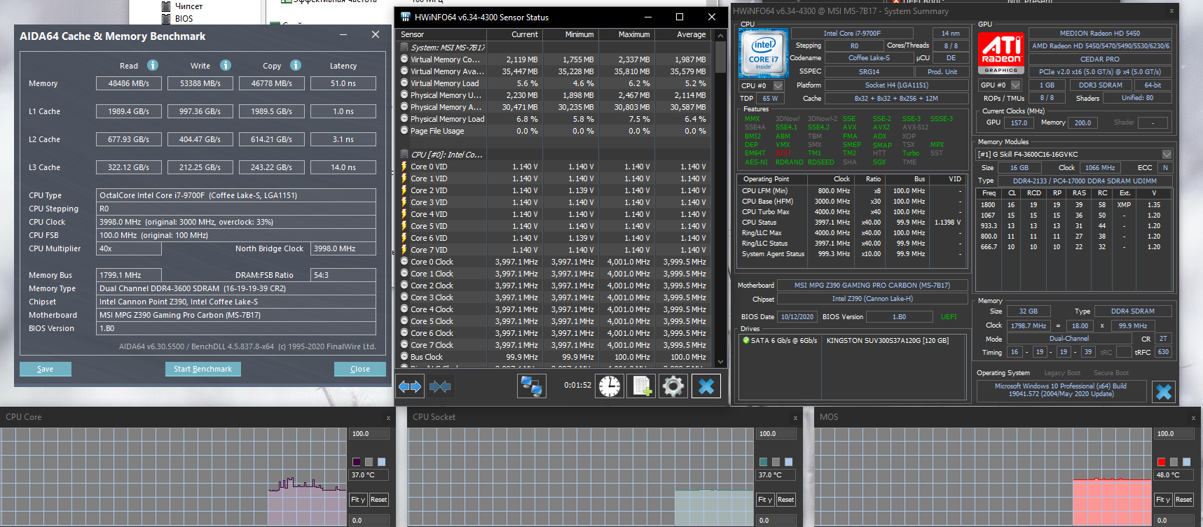Click the Current column header
The height and width of the screenshot is (527, 1203).
pos(515,34)
